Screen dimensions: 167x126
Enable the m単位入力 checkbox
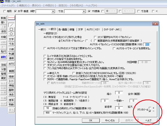(x=45, y=73)
